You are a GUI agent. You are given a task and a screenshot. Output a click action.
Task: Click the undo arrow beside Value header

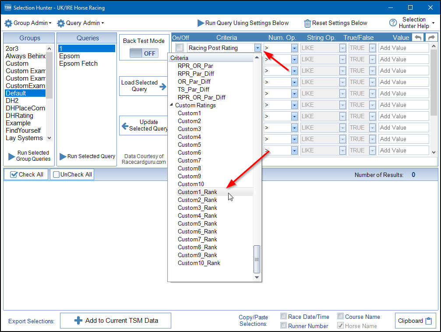pyautogui.click(x=418, y=38)
